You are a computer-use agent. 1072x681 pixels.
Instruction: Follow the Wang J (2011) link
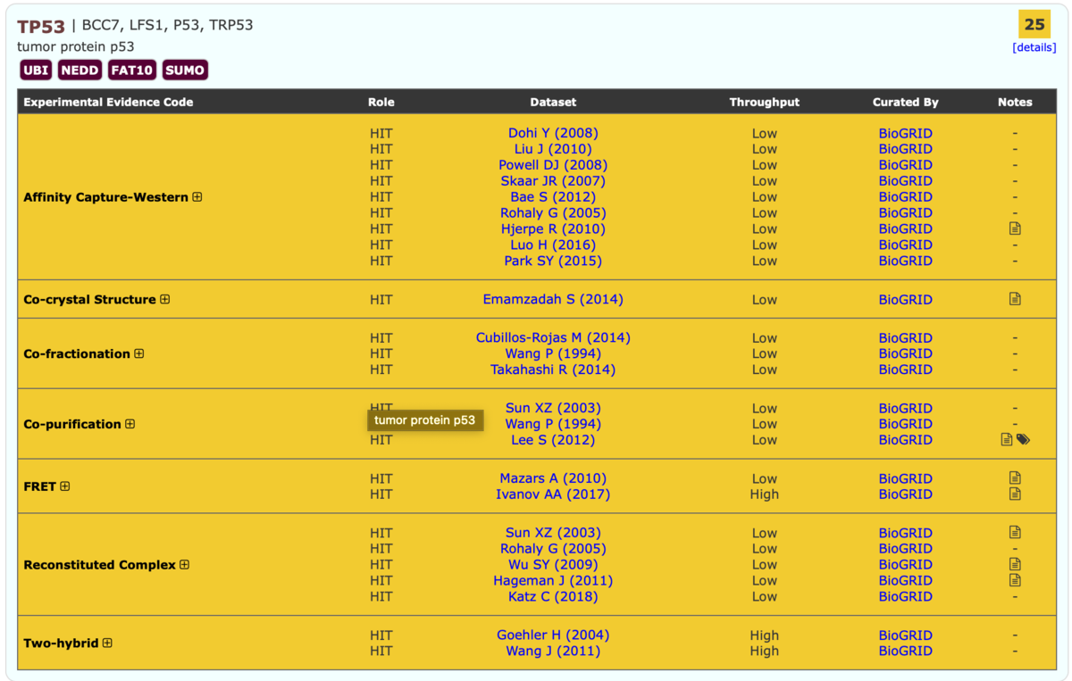[x=553, y=652]
